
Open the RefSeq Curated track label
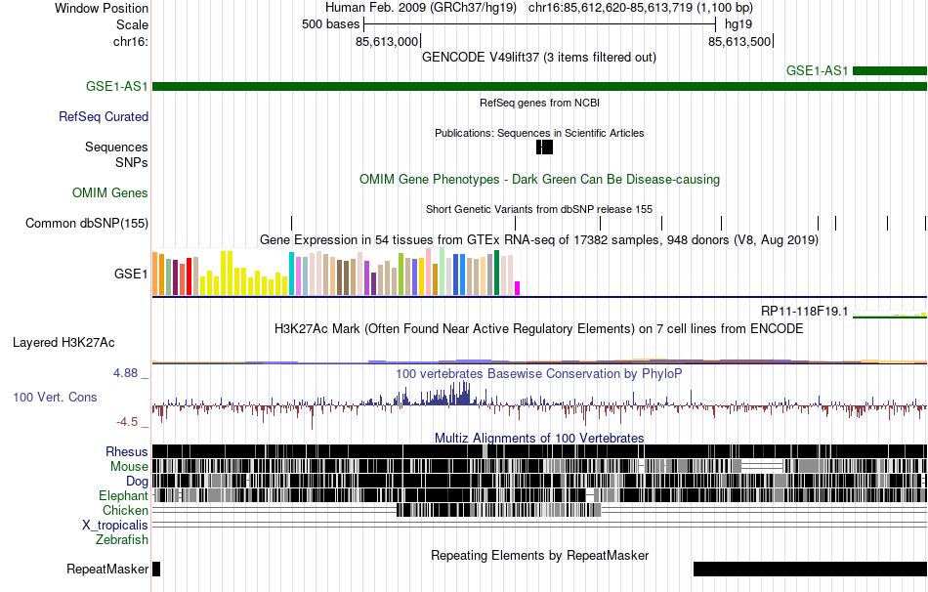click(103, 116)
